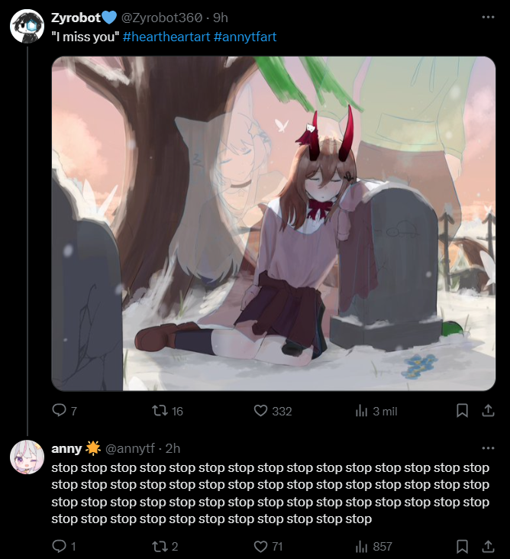Bookmark anny's stop stop reply
This screenshot has width=510, height=559.
pyautogui.click(x=462, y=546)
